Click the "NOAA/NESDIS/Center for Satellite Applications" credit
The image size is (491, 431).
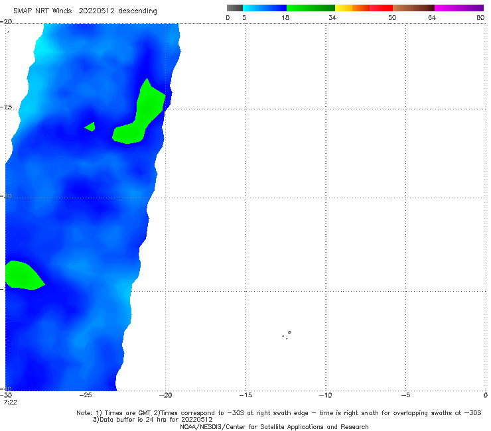[274, 427]
